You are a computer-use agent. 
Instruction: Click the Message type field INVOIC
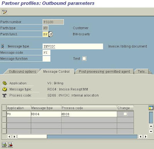[73, 46]
